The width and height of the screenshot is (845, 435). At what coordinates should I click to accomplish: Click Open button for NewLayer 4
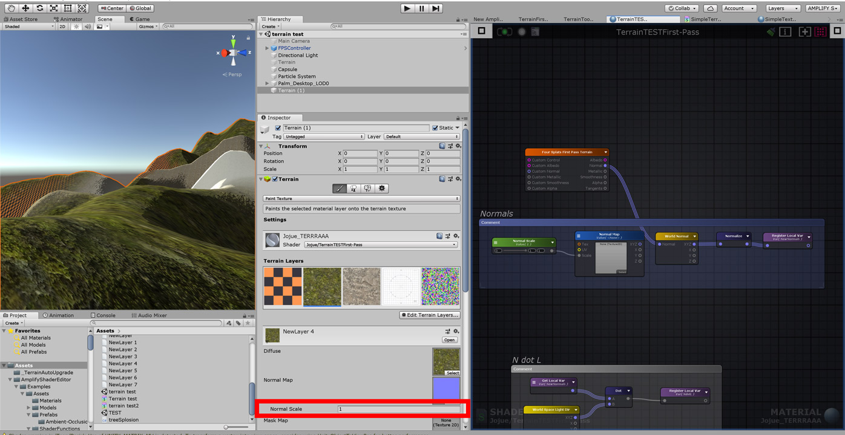coord(449,340)
